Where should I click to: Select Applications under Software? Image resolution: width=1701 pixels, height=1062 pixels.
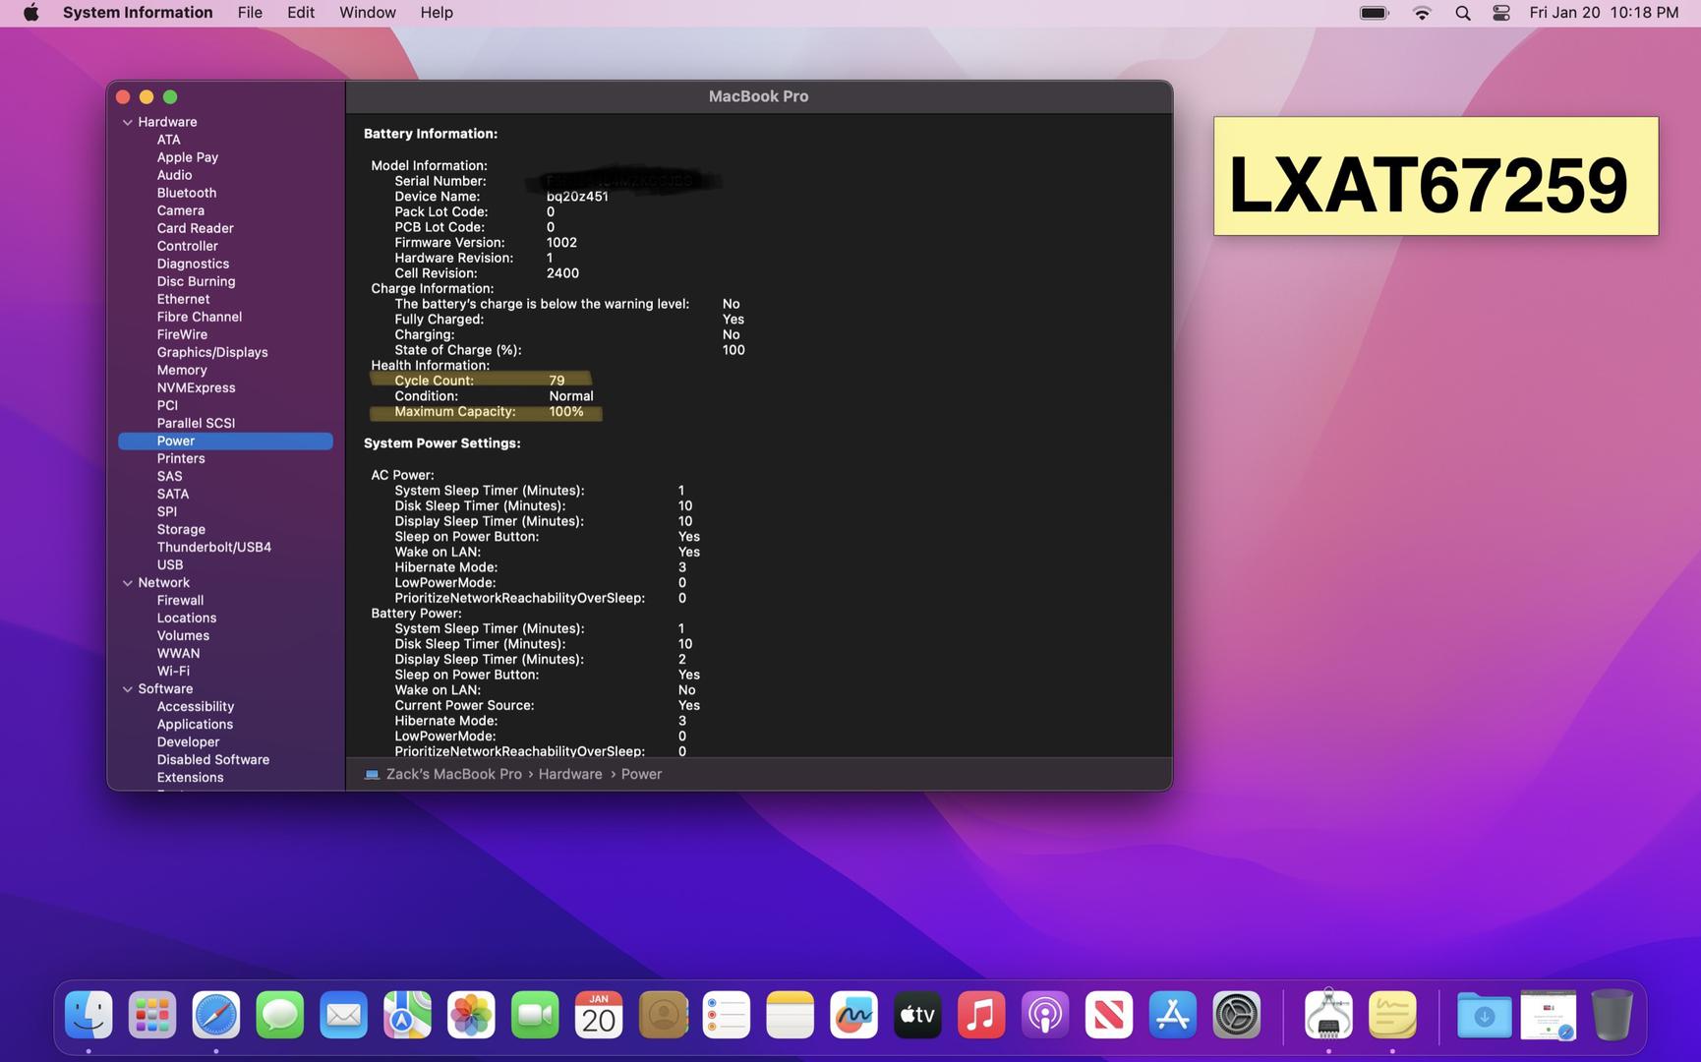click(195, 724)
